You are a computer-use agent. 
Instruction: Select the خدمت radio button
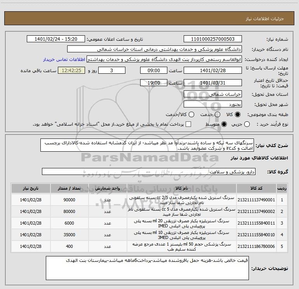[x=217, y=114]
